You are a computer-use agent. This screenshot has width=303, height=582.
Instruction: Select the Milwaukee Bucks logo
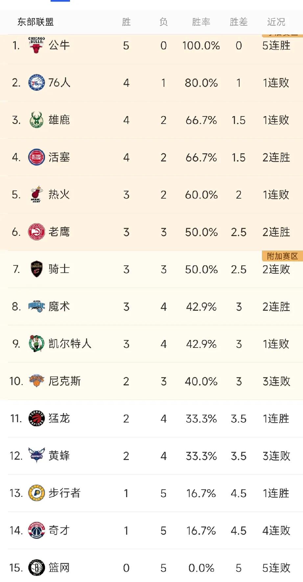36,120
